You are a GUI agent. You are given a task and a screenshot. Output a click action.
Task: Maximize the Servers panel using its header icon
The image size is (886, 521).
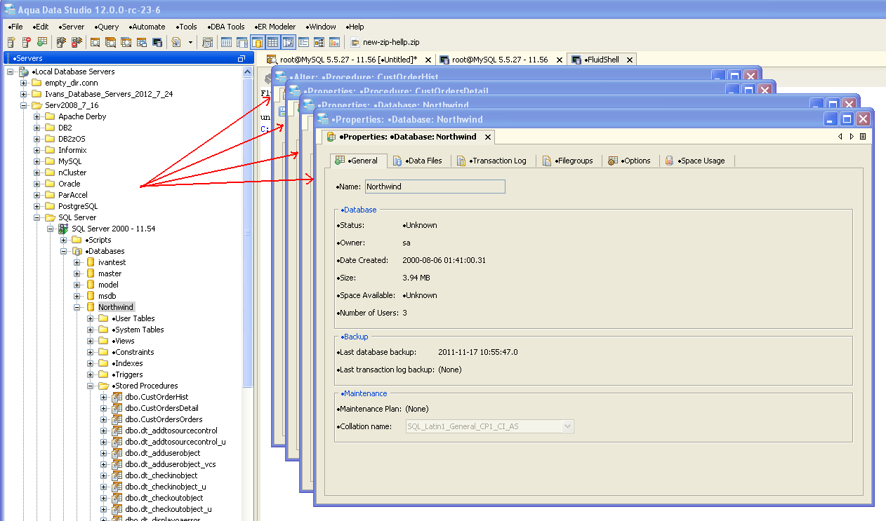pos(241,59)
